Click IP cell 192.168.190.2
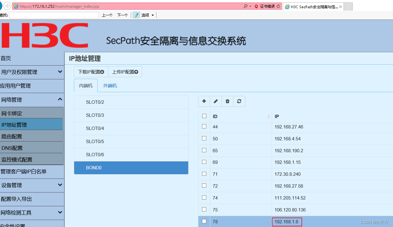Viewport: 393px width, 227px height. 289,150
